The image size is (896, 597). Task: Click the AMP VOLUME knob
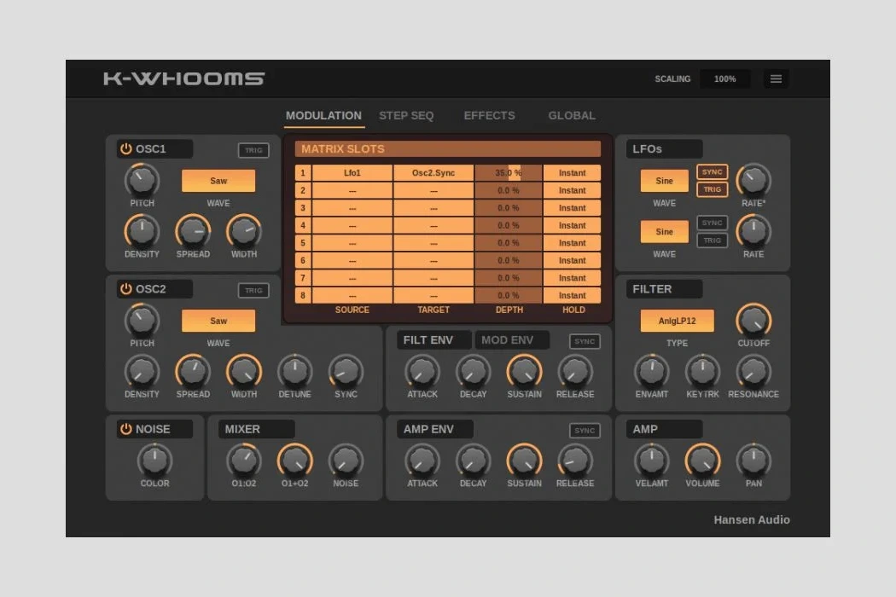[702, 460]
